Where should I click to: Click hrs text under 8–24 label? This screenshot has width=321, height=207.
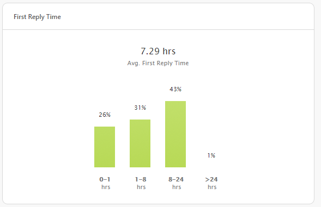point(177,187)
